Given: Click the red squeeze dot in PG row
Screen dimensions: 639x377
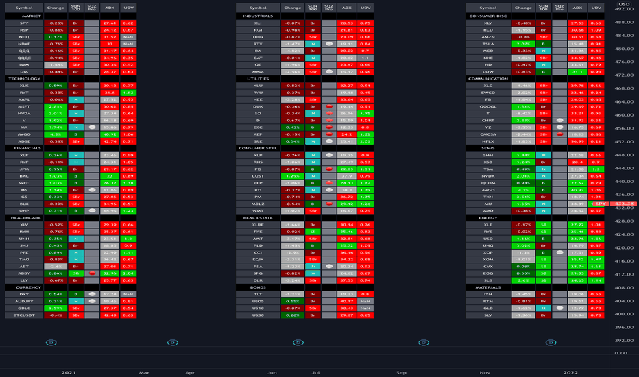Looking at the screenshot, I should tap(329, 169).
